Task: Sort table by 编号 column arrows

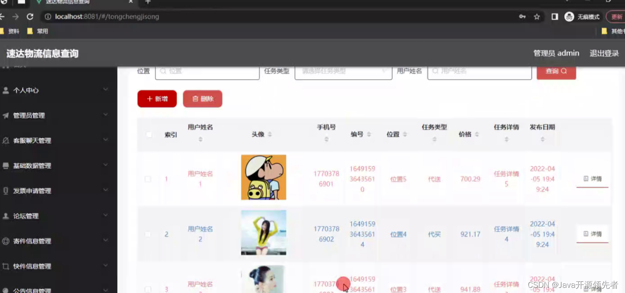Action: point(369,134)
